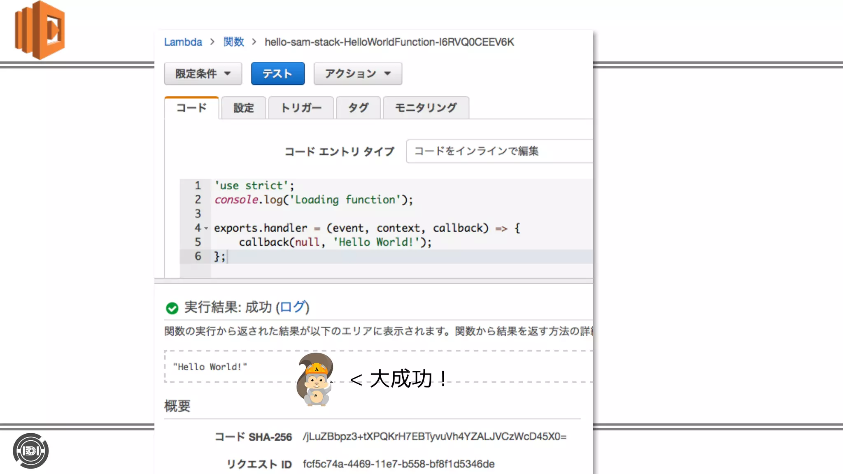Click the caret arrow on 限定条件 button
Screen dimensions: 843x474
tap(227, 74)
